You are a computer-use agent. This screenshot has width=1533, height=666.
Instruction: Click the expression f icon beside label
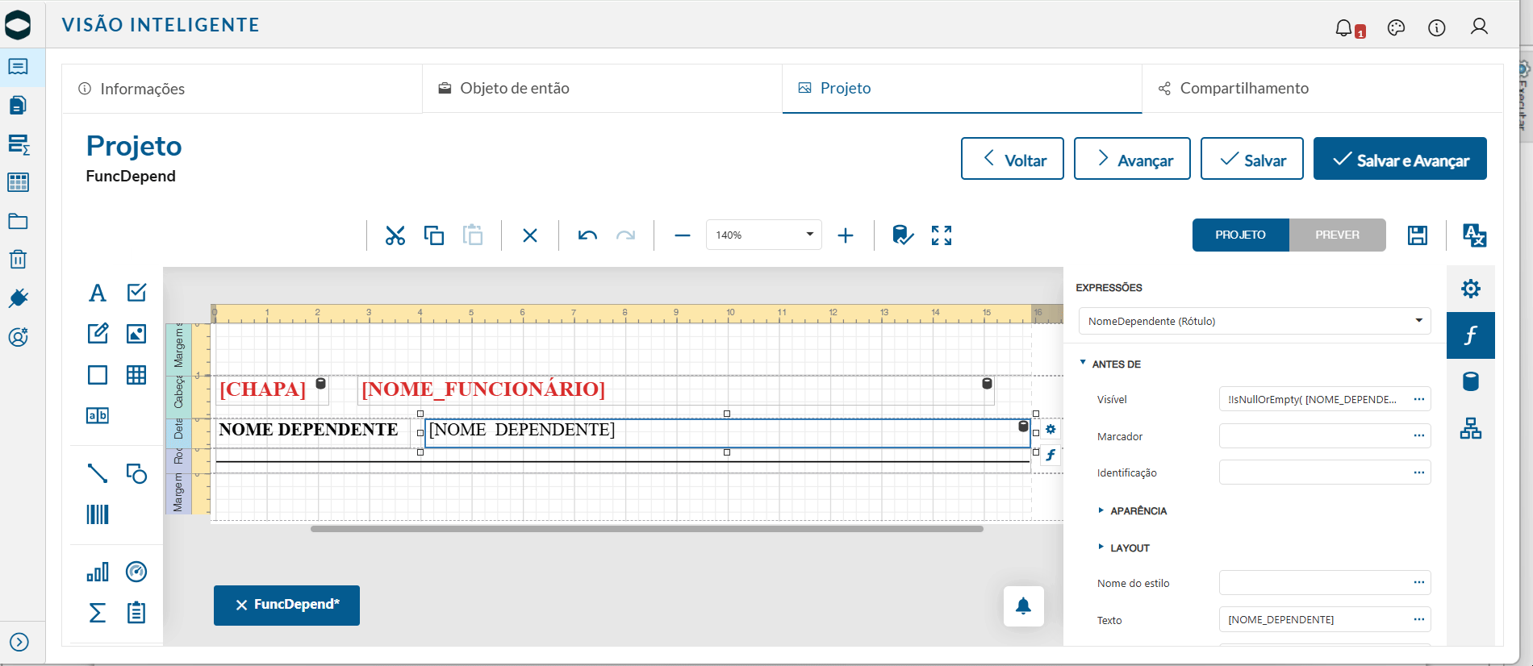[1051, 456]
